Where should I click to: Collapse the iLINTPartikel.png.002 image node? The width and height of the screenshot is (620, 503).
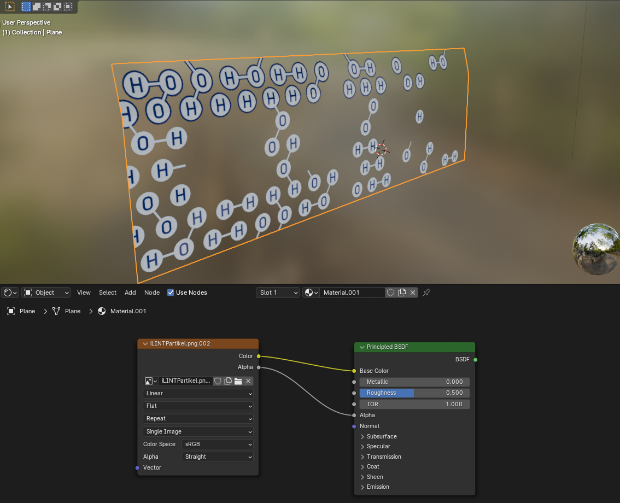[x=145, y=344]
